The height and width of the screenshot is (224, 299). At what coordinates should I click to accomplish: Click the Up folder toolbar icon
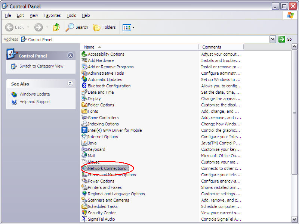pyautogui.click(x=56, y=27)
